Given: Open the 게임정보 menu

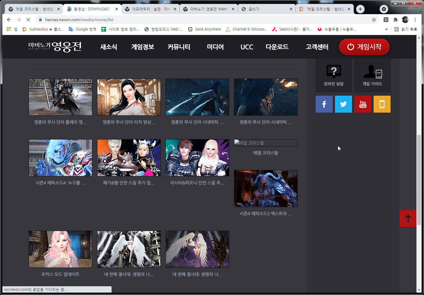Looking at the screenshot, I should click(x=143, y=47).
